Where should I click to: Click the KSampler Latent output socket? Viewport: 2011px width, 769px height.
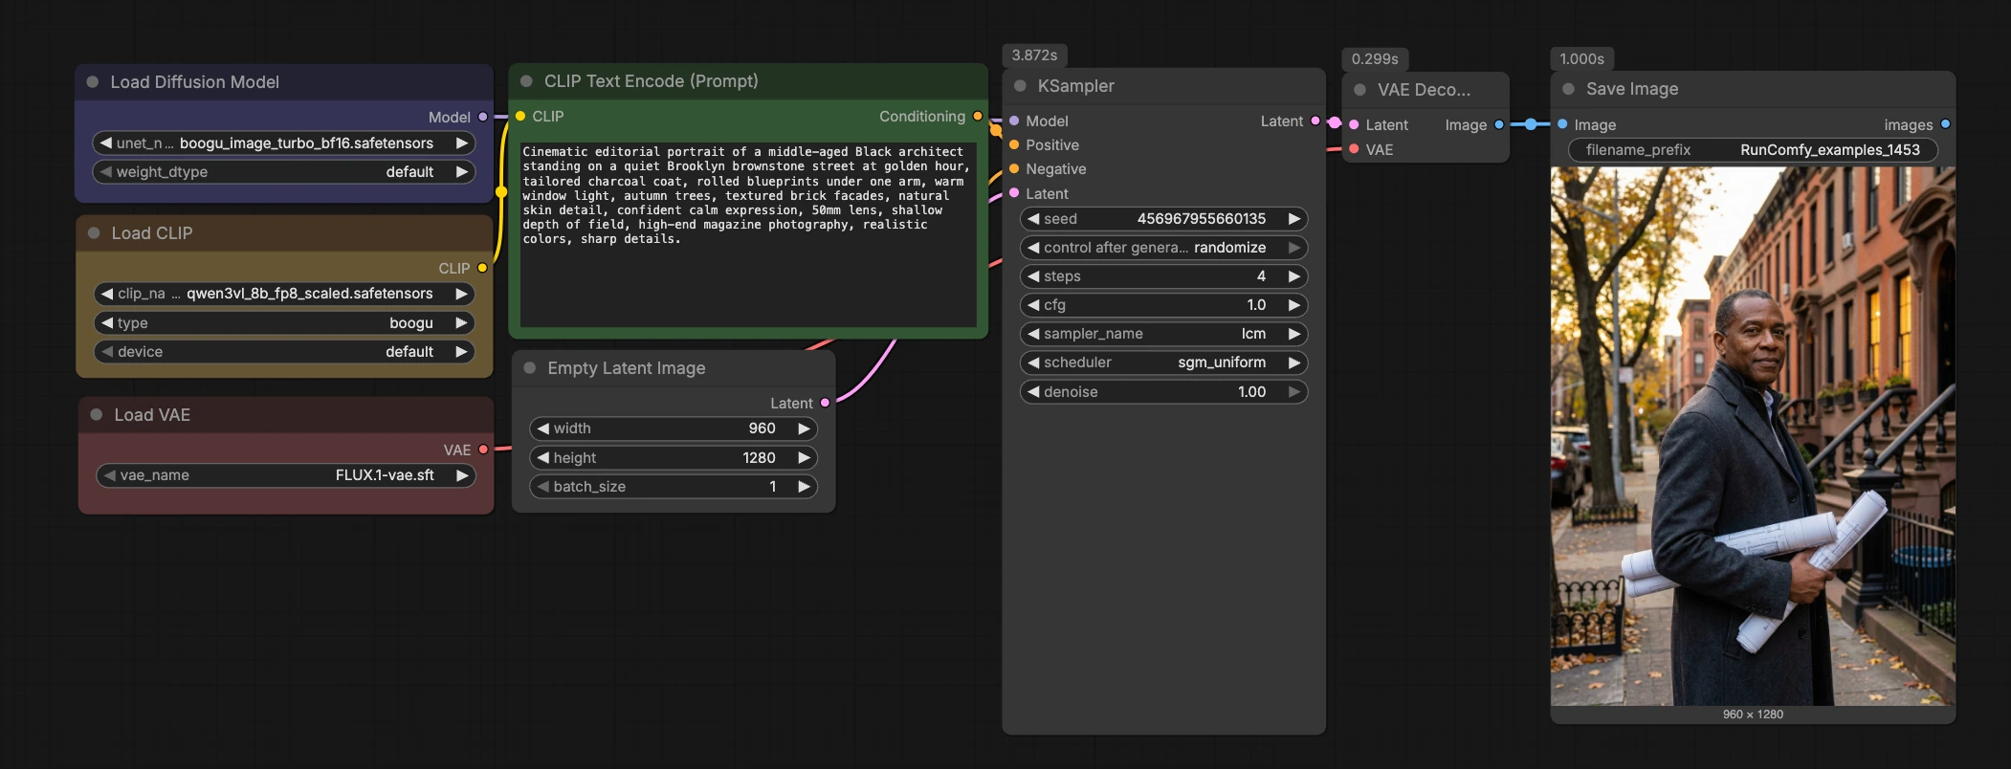coord(1315,121)
